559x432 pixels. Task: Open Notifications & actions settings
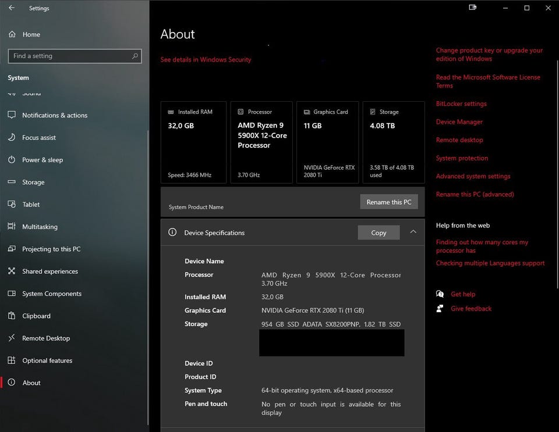tap(55, 115)
